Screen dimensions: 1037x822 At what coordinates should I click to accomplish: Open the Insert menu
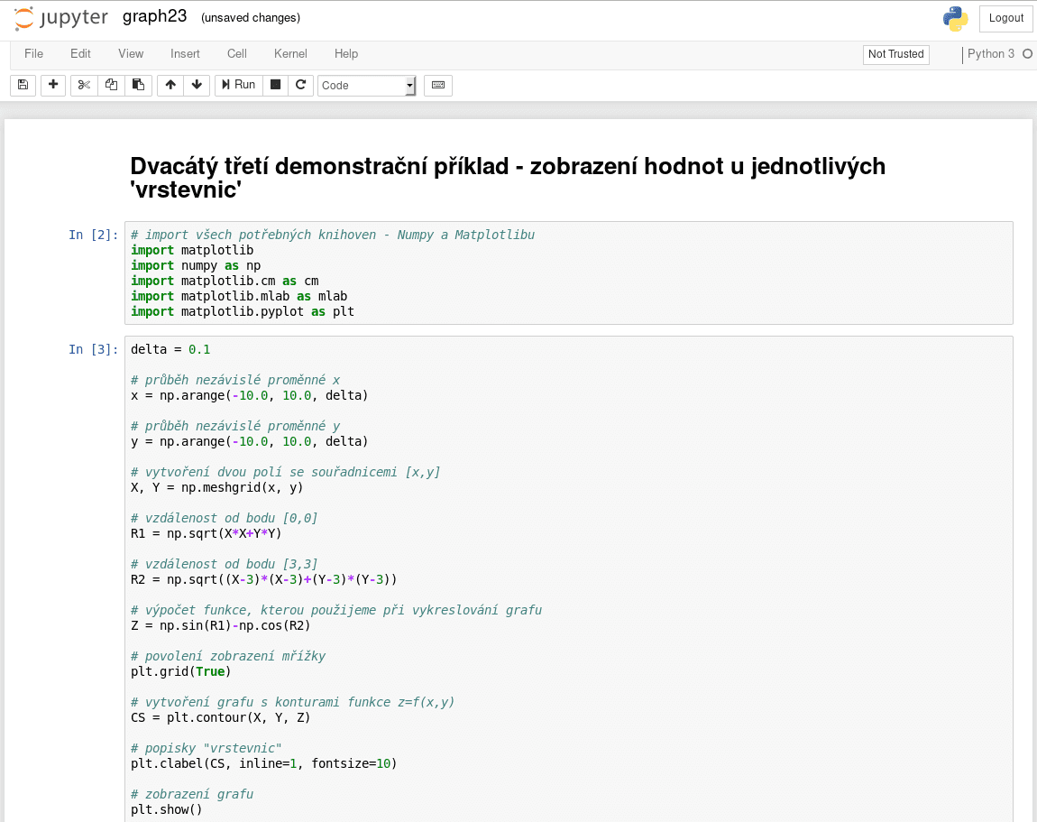185,53
